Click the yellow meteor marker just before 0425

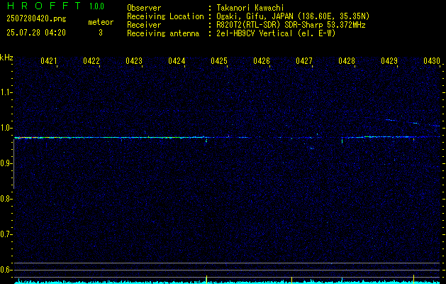[x=206, y=280]
